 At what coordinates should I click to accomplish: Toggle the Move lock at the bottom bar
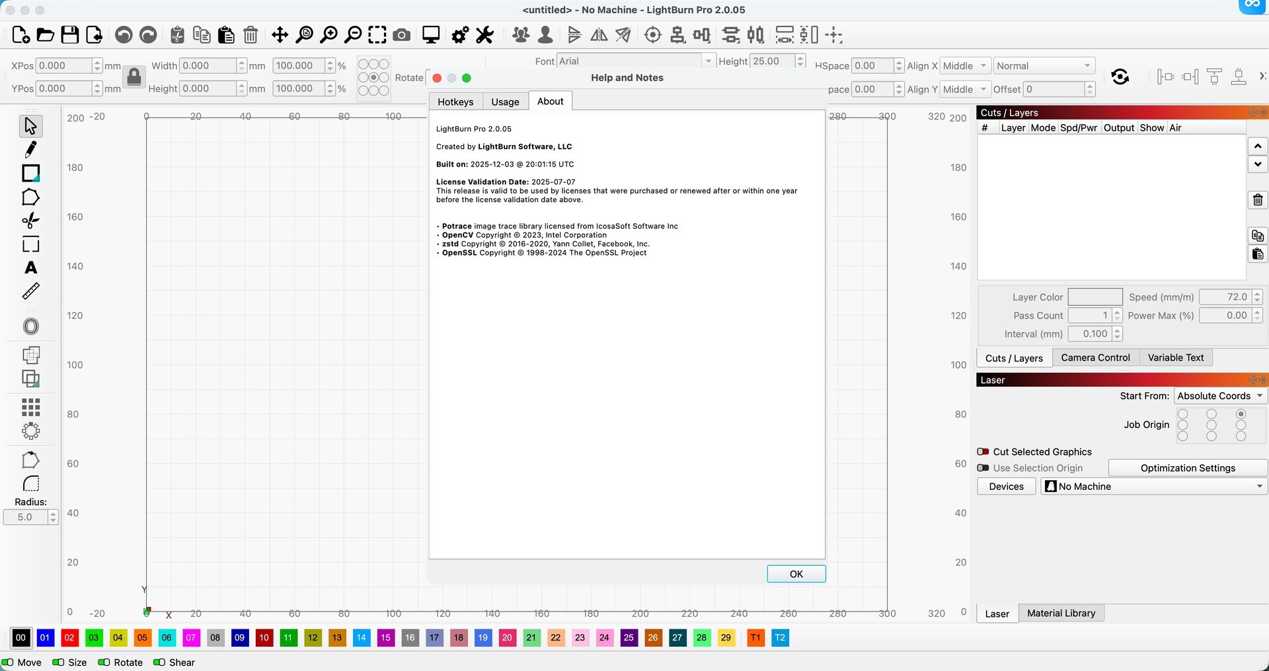tap(7, 662)
